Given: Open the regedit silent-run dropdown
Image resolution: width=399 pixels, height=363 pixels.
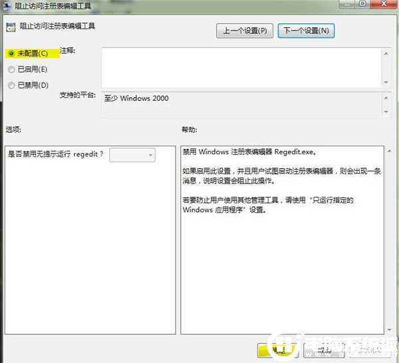Looking at the screenshot, I should coord(132,155).
